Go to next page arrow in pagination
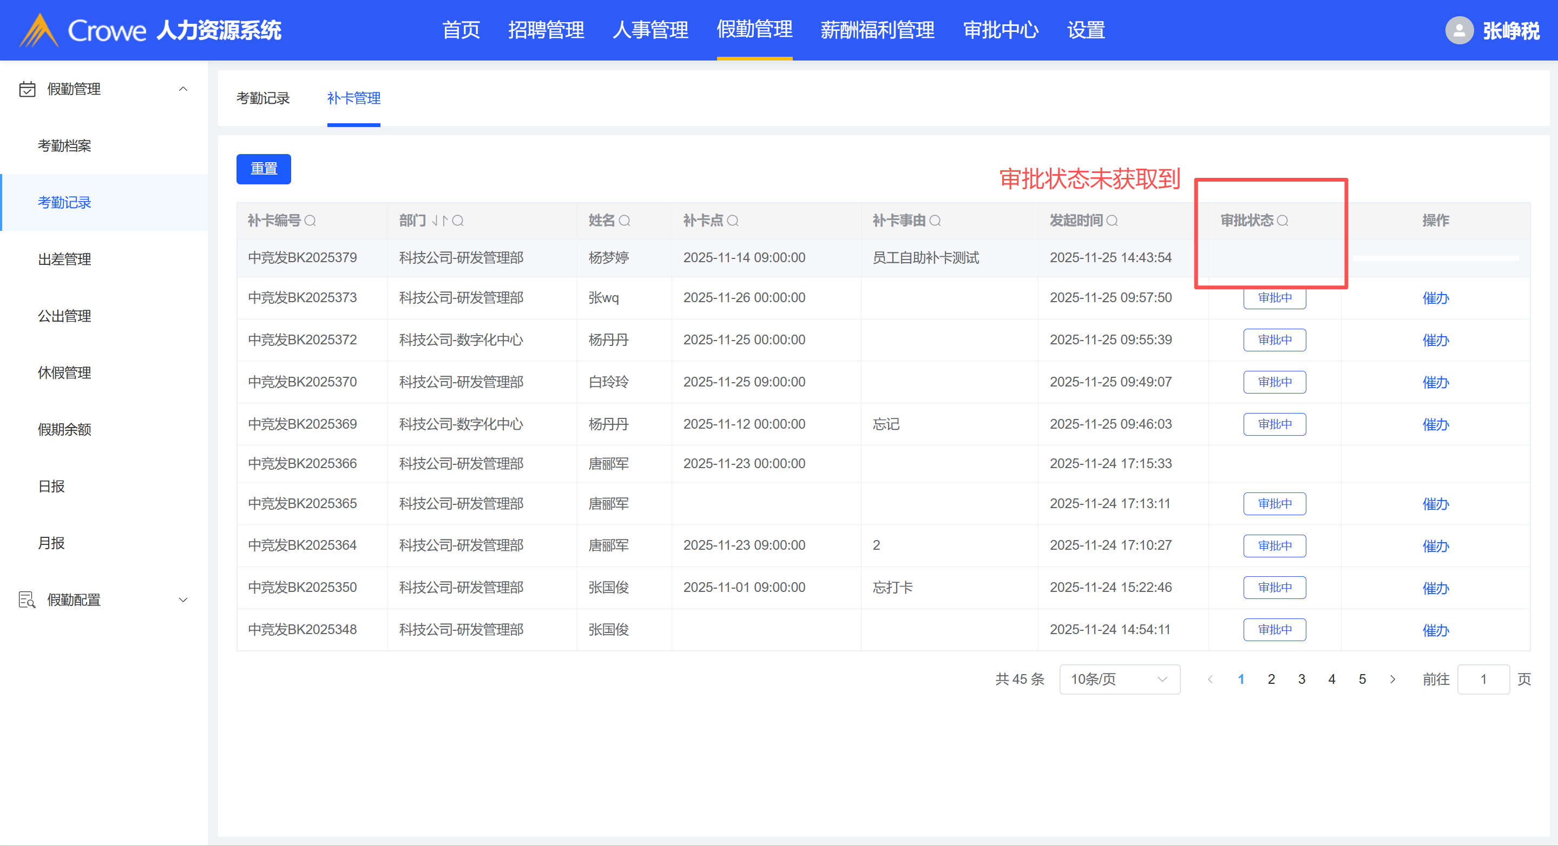This screenshot has width=1558, height=846. [x=1392, y=679]
